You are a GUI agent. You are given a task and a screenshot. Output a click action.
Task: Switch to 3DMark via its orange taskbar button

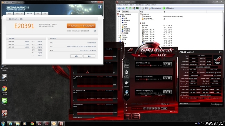(x=54, y=124)
